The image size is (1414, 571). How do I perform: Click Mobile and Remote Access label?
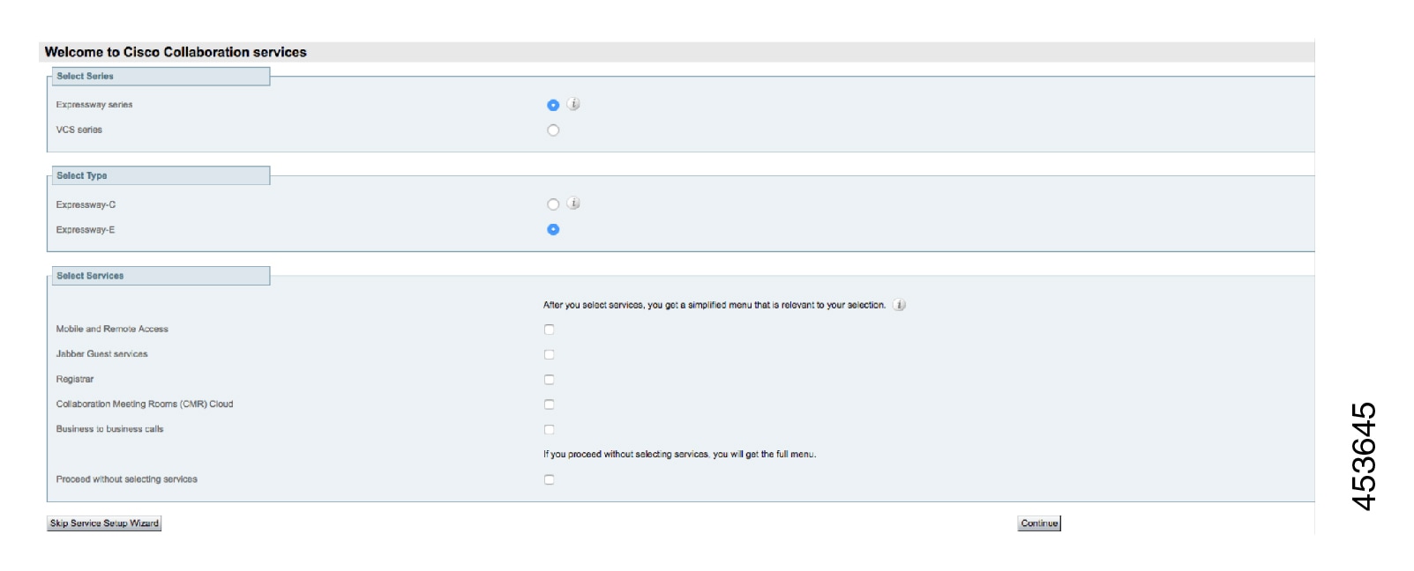(112, 329)
